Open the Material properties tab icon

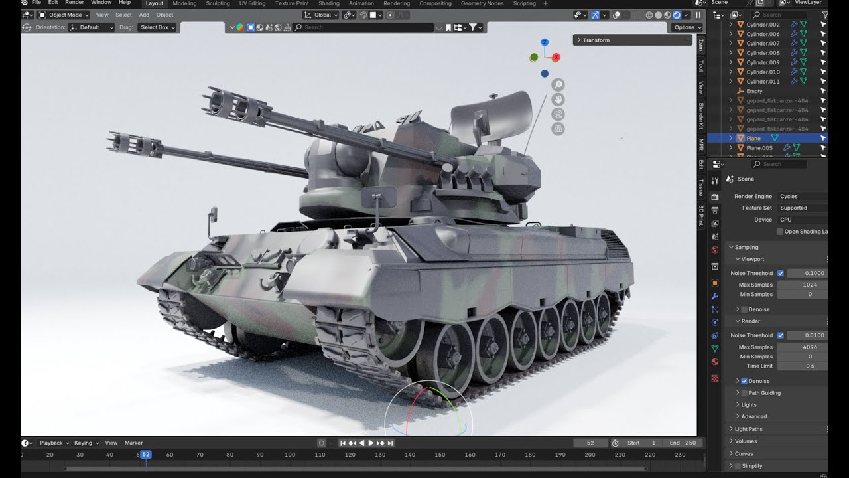click(715, 362)
